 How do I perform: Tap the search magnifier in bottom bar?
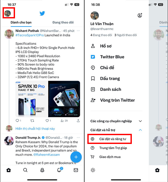[x=25, y=170]
